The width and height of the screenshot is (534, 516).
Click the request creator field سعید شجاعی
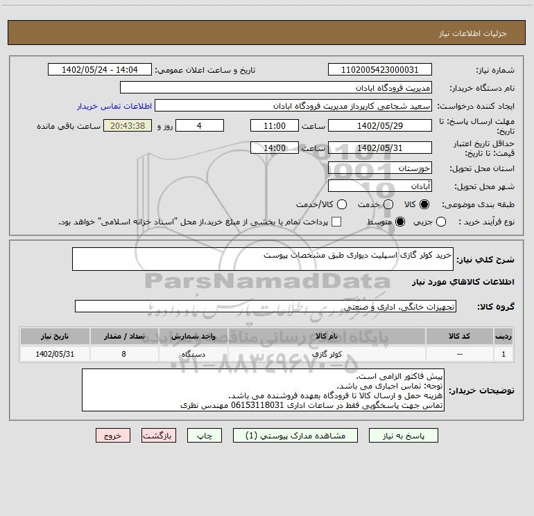(x=293, y=105)
